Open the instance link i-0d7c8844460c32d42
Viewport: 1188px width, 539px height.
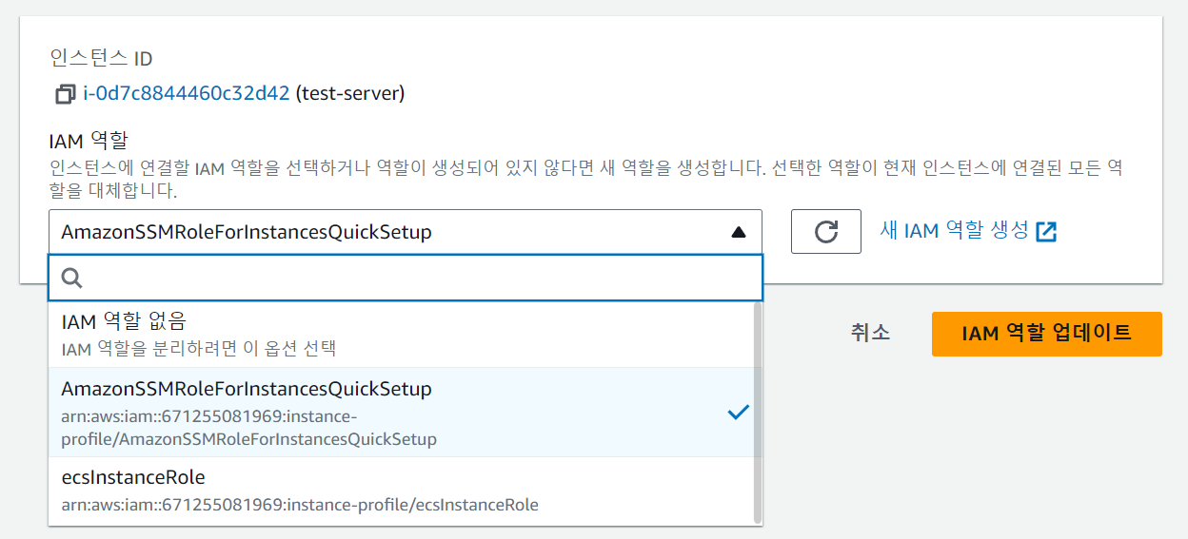click(x=186, y=94)
